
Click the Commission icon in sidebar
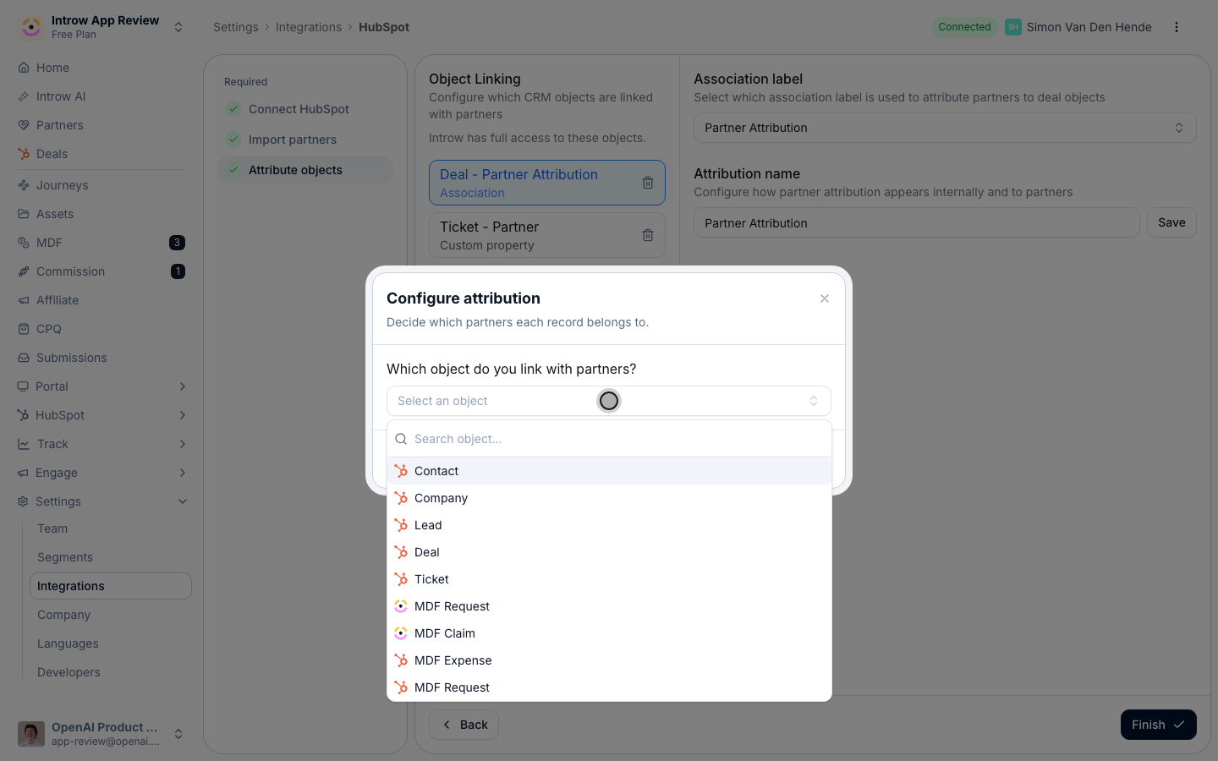[24, 271]
